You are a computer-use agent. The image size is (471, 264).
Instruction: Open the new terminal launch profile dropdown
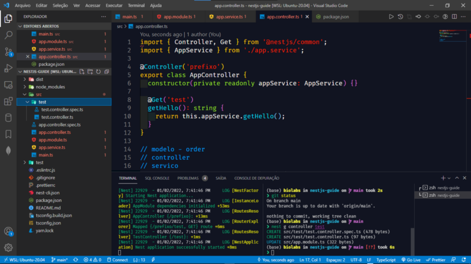coord(449,178)
